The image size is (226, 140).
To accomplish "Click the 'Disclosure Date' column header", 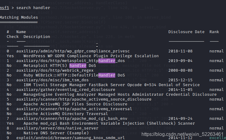I will [186, 32].
